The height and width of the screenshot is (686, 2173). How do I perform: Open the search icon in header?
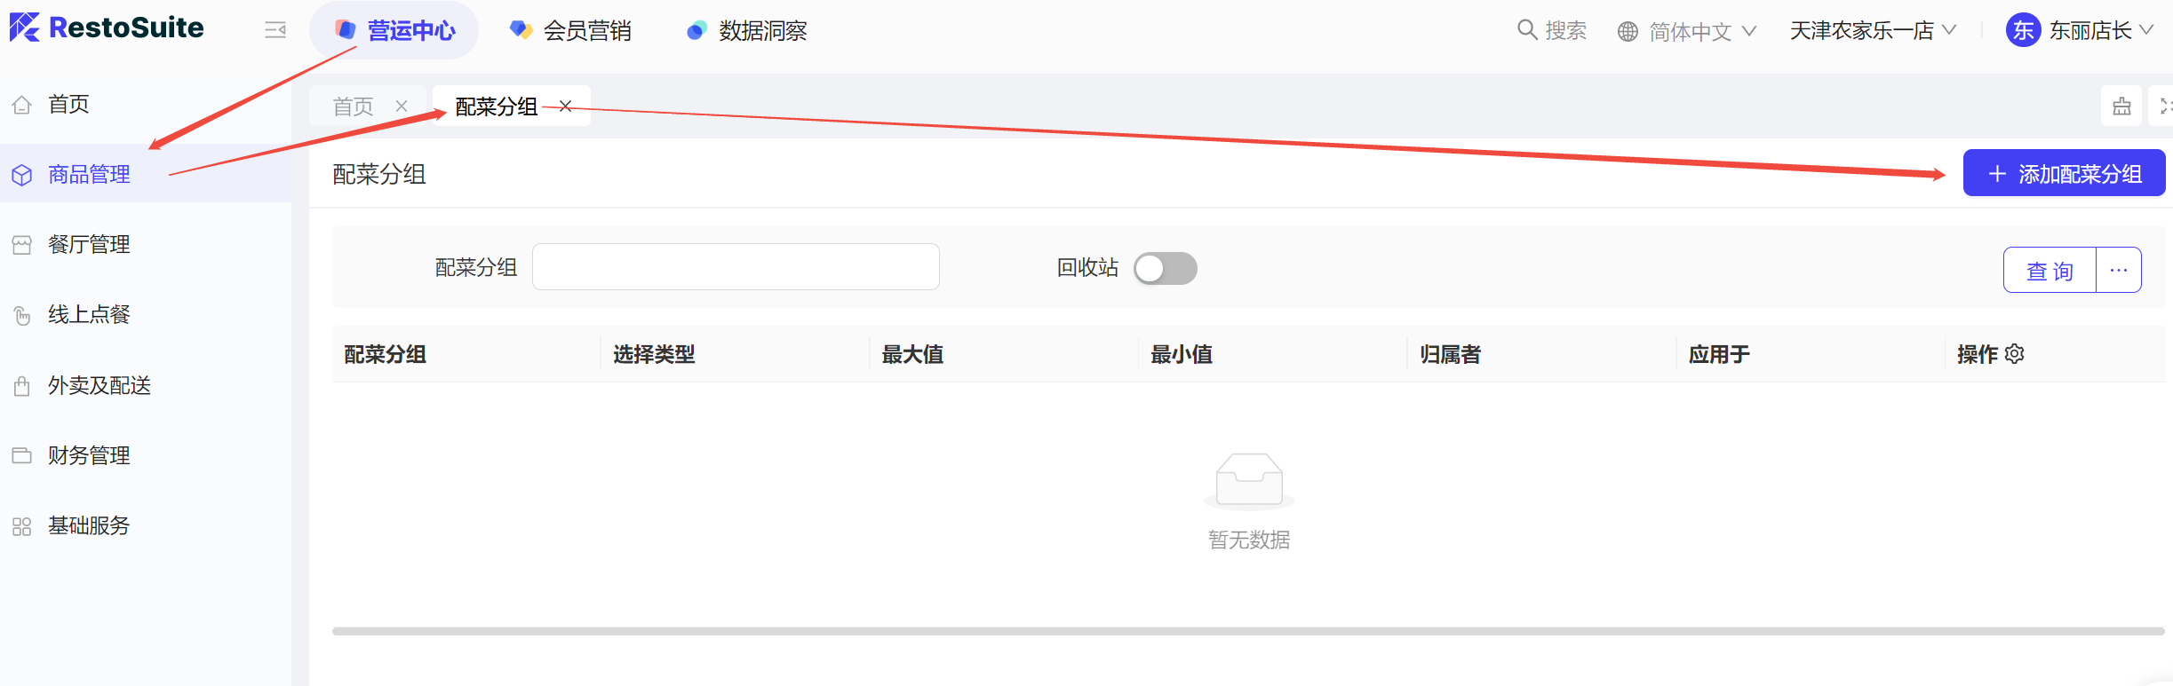(1526, 30)
